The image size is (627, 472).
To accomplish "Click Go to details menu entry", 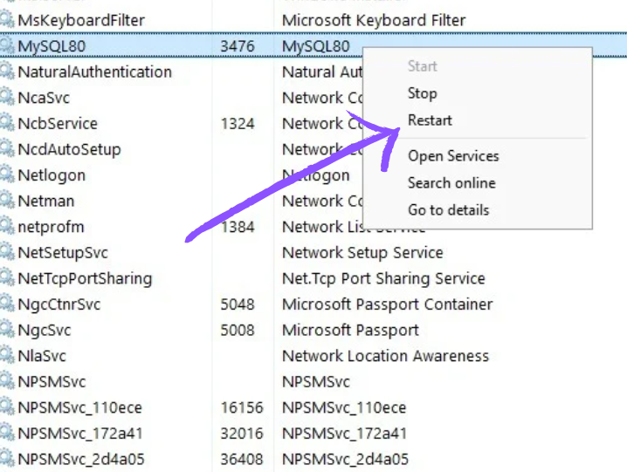I will 448,210.
